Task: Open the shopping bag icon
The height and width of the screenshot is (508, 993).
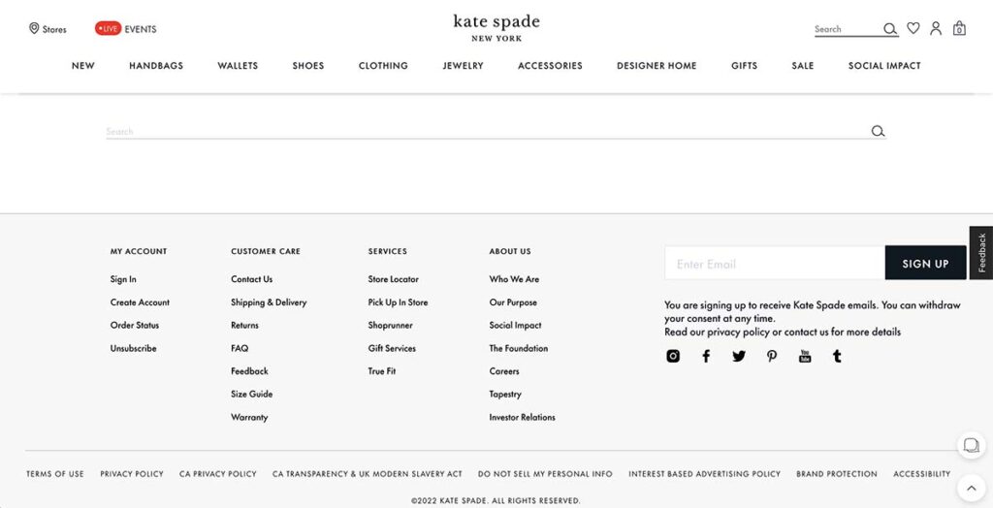Action: 959,28
